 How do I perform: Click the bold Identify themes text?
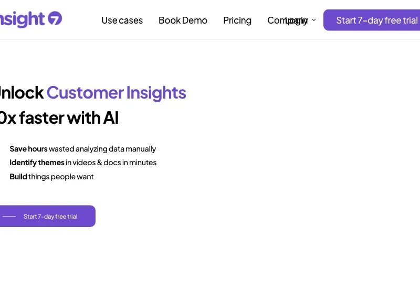[37, 163]
